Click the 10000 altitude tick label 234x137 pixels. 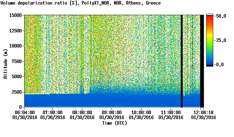[15, 46]
